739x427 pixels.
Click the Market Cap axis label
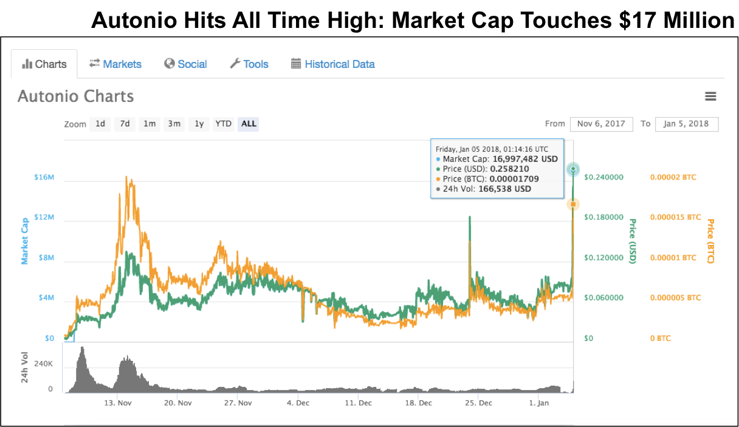pos(25,241)
